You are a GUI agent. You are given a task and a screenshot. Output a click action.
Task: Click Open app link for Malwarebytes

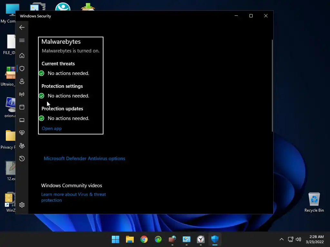pos(52,128)
